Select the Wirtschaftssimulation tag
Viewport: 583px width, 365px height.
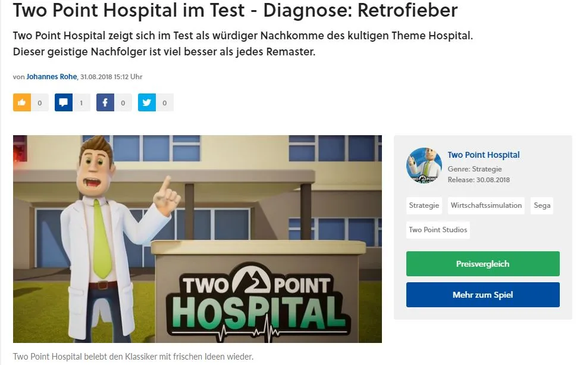pos(486,205)
